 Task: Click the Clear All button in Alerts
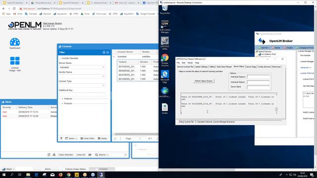[81, 155]
